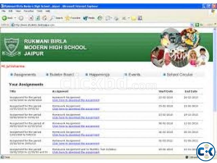This screenshot has height=163, width=217.
Task: Expand the Back button history dropdown
Action: click(x=16, y=18)
